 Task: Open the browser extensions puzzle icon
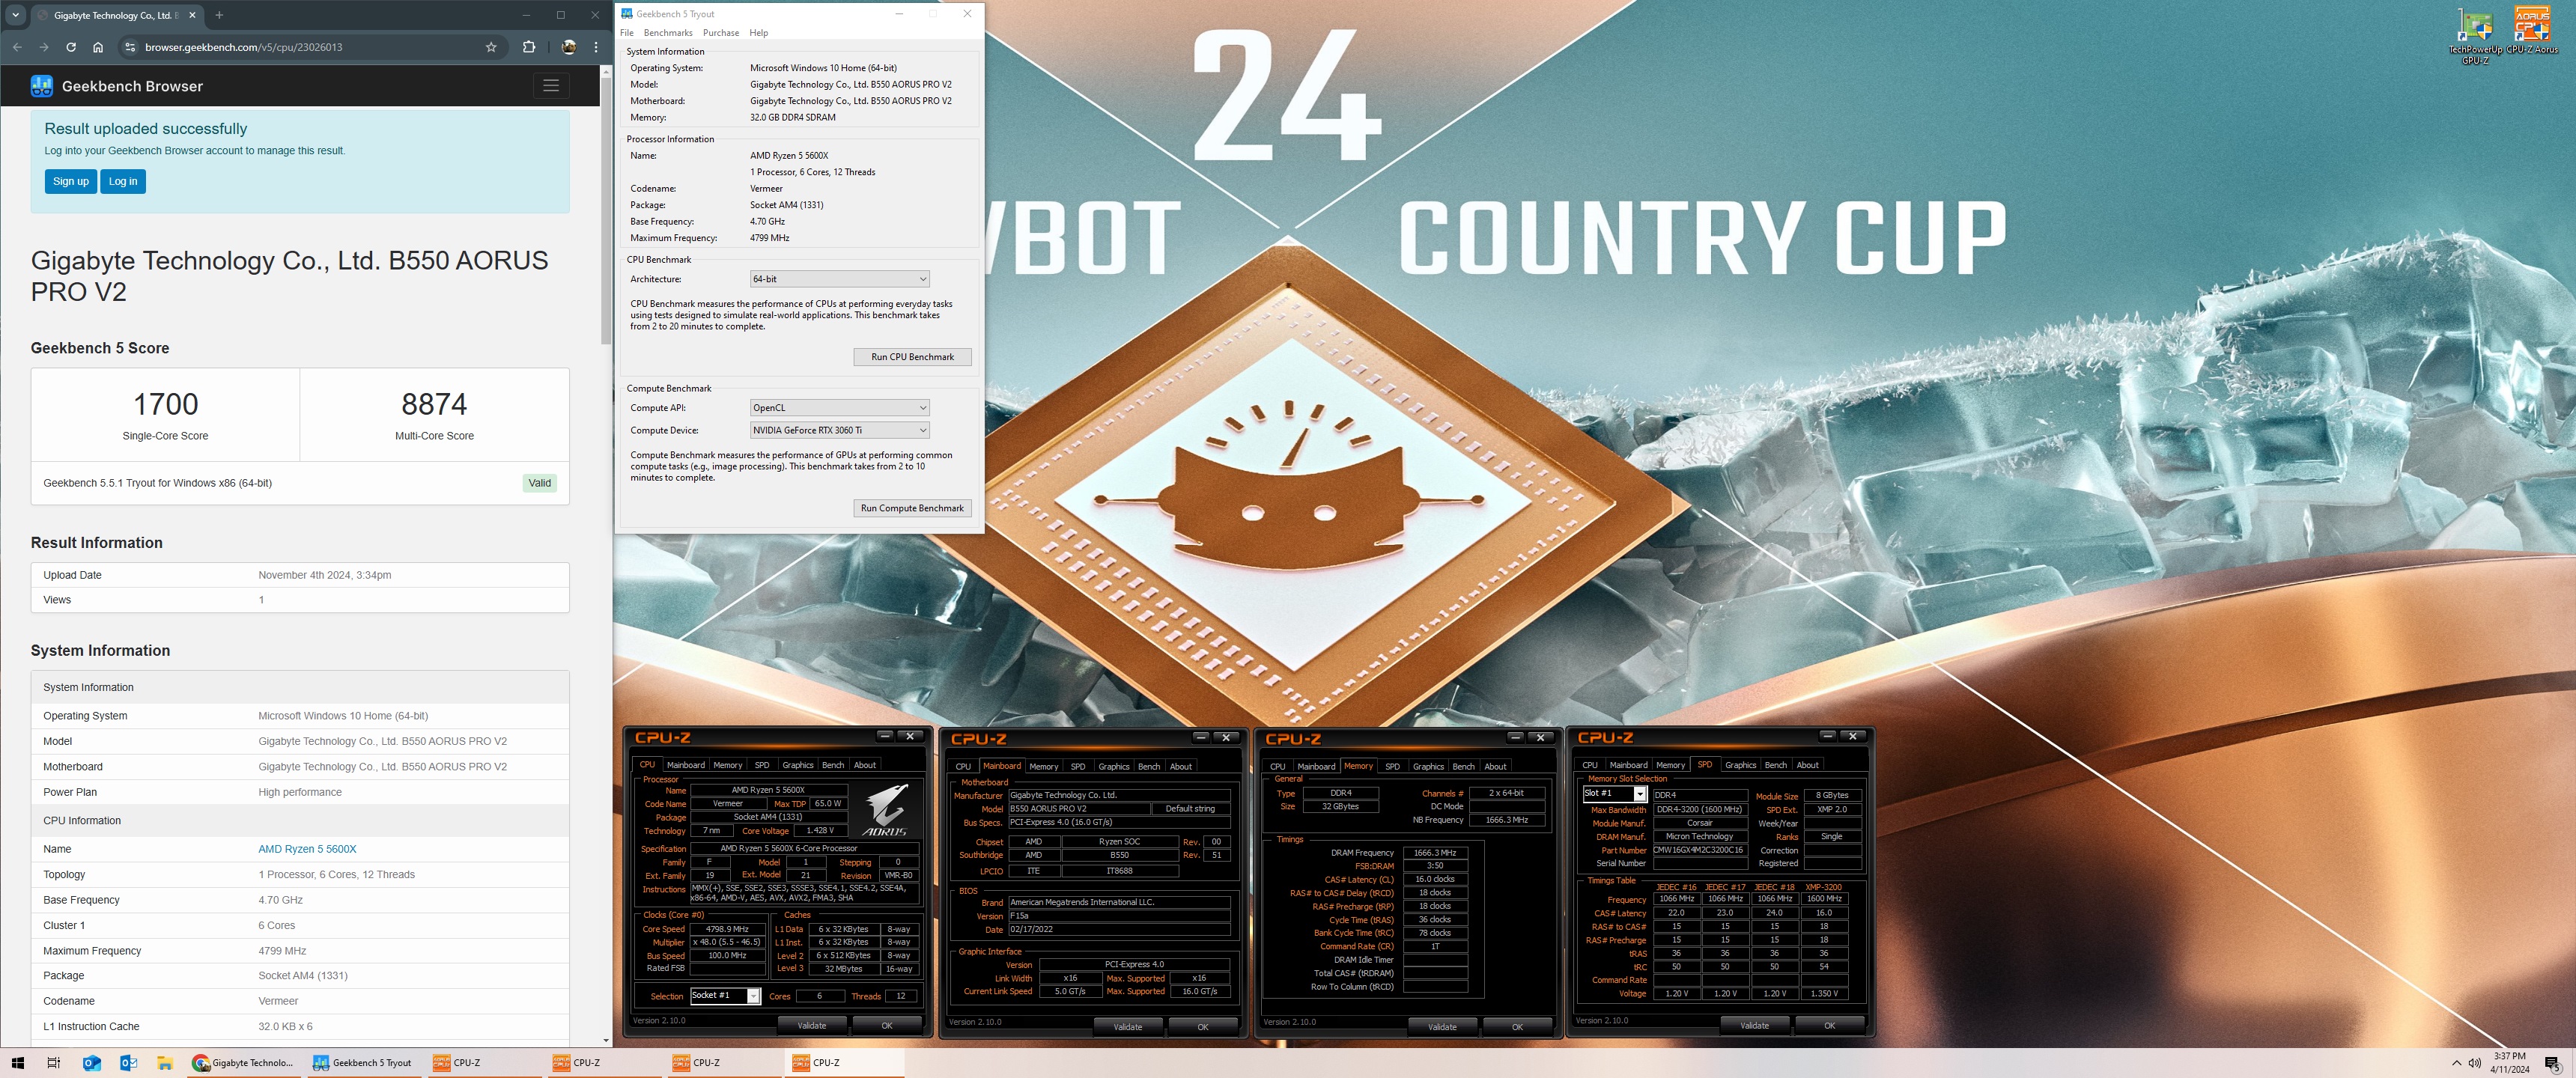coord(529,47)
